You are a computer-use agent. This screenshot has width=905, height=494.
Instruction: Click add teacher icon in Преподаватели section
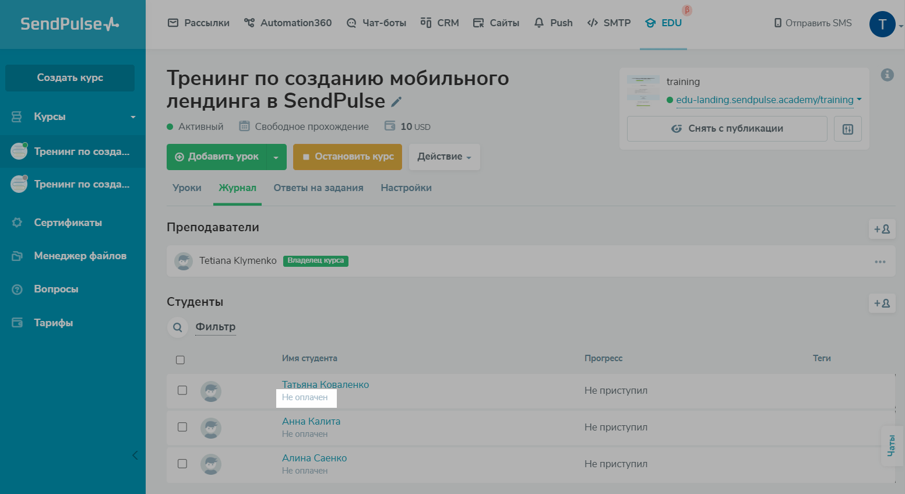coord(882,229)
